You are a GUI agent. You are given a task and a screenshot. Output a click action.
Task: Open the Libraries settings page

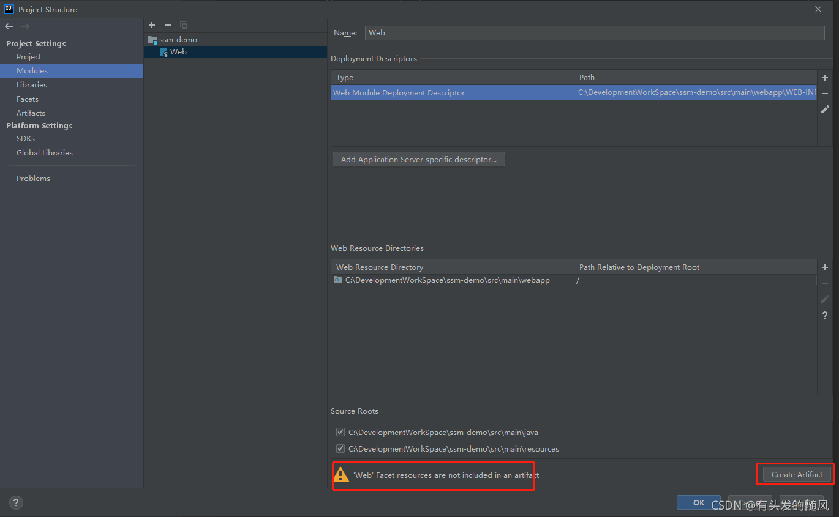(32, 84)
